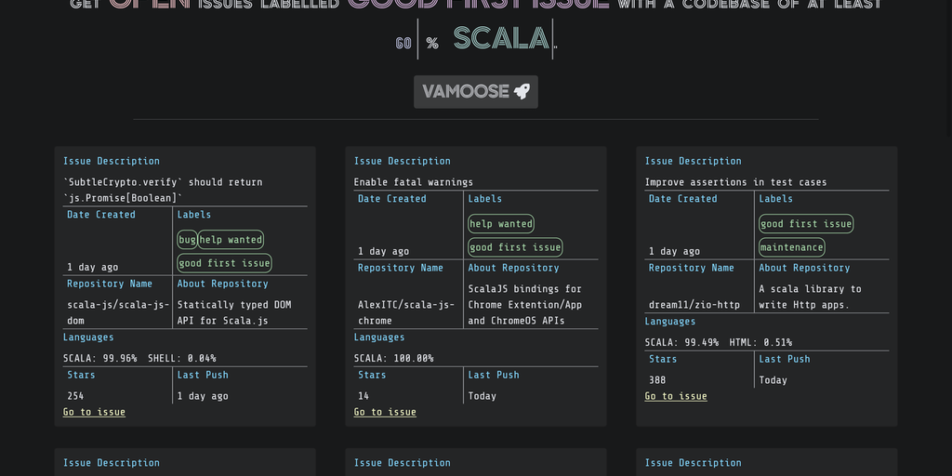The height and width of the screenshot is (476, 952).
Task: Select the AlexITC/scala-js-chrome repository name
Action: (x=406, y=312)
